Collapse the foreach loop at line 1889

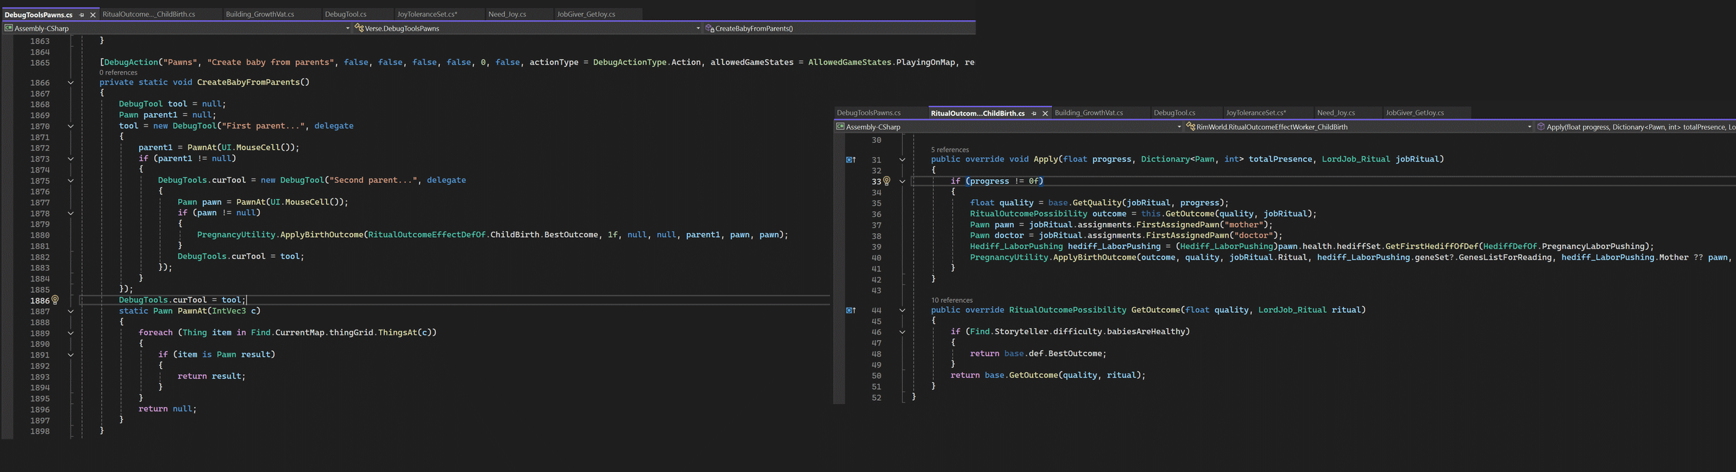tap(70, 333)
